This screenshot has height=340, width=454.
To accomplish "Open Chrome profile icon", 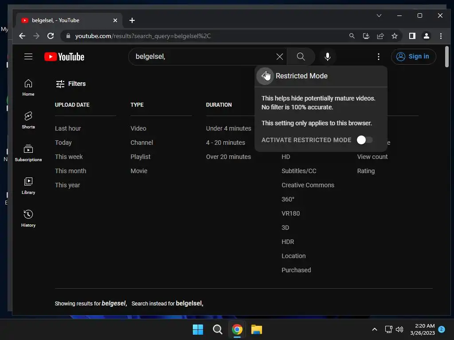I will [x=427, y=36].
